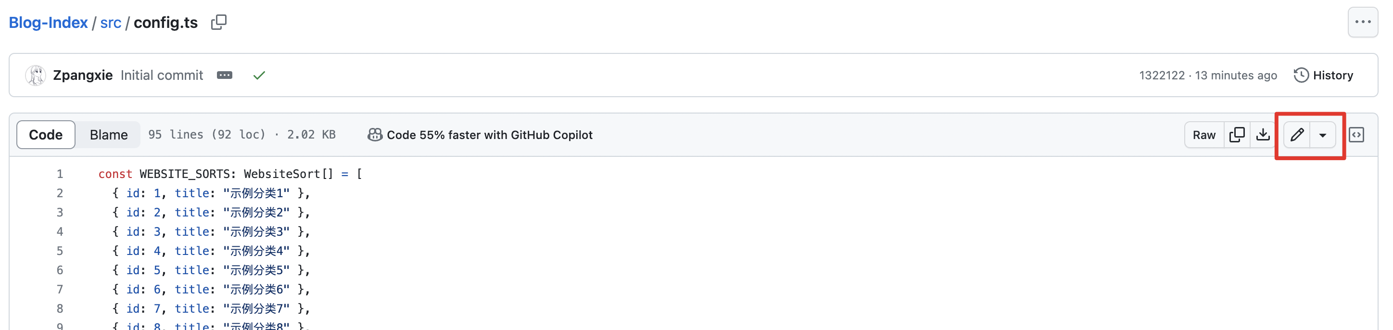The width and height of the screenshot is (1393, 330).
Task: Select line number 1 in the code
Action: [x=60, y=174]
